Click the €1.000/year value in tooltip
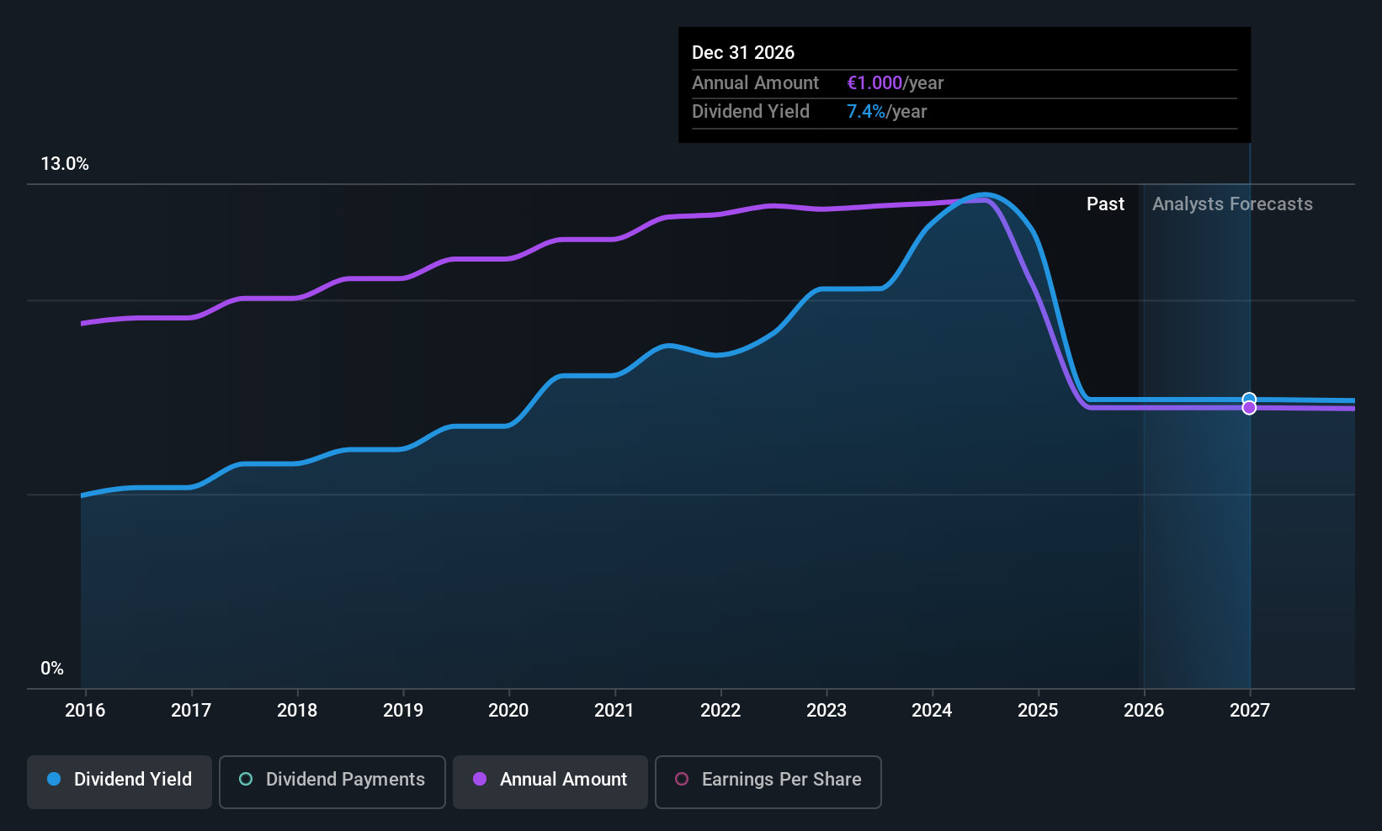This screenshot has width=1382, height=831. click(895, 83)
